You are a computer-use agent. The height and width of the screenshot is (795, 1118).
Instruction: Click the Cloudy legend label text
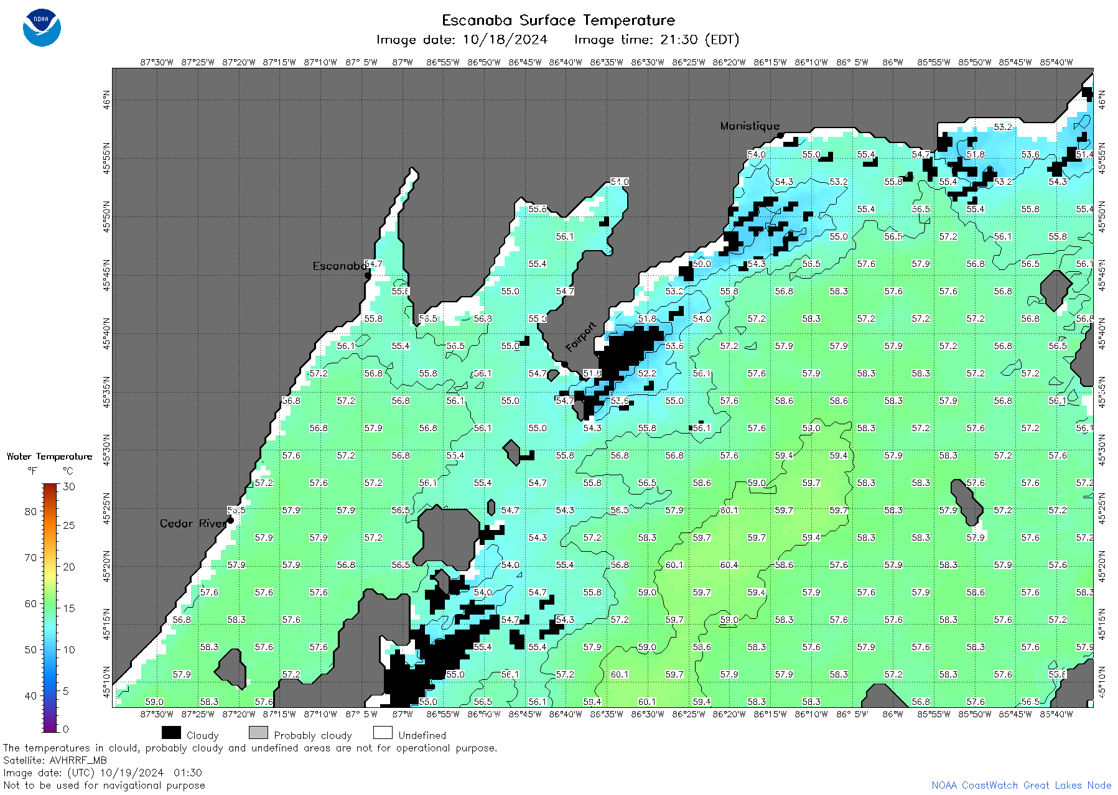point(203,735)
